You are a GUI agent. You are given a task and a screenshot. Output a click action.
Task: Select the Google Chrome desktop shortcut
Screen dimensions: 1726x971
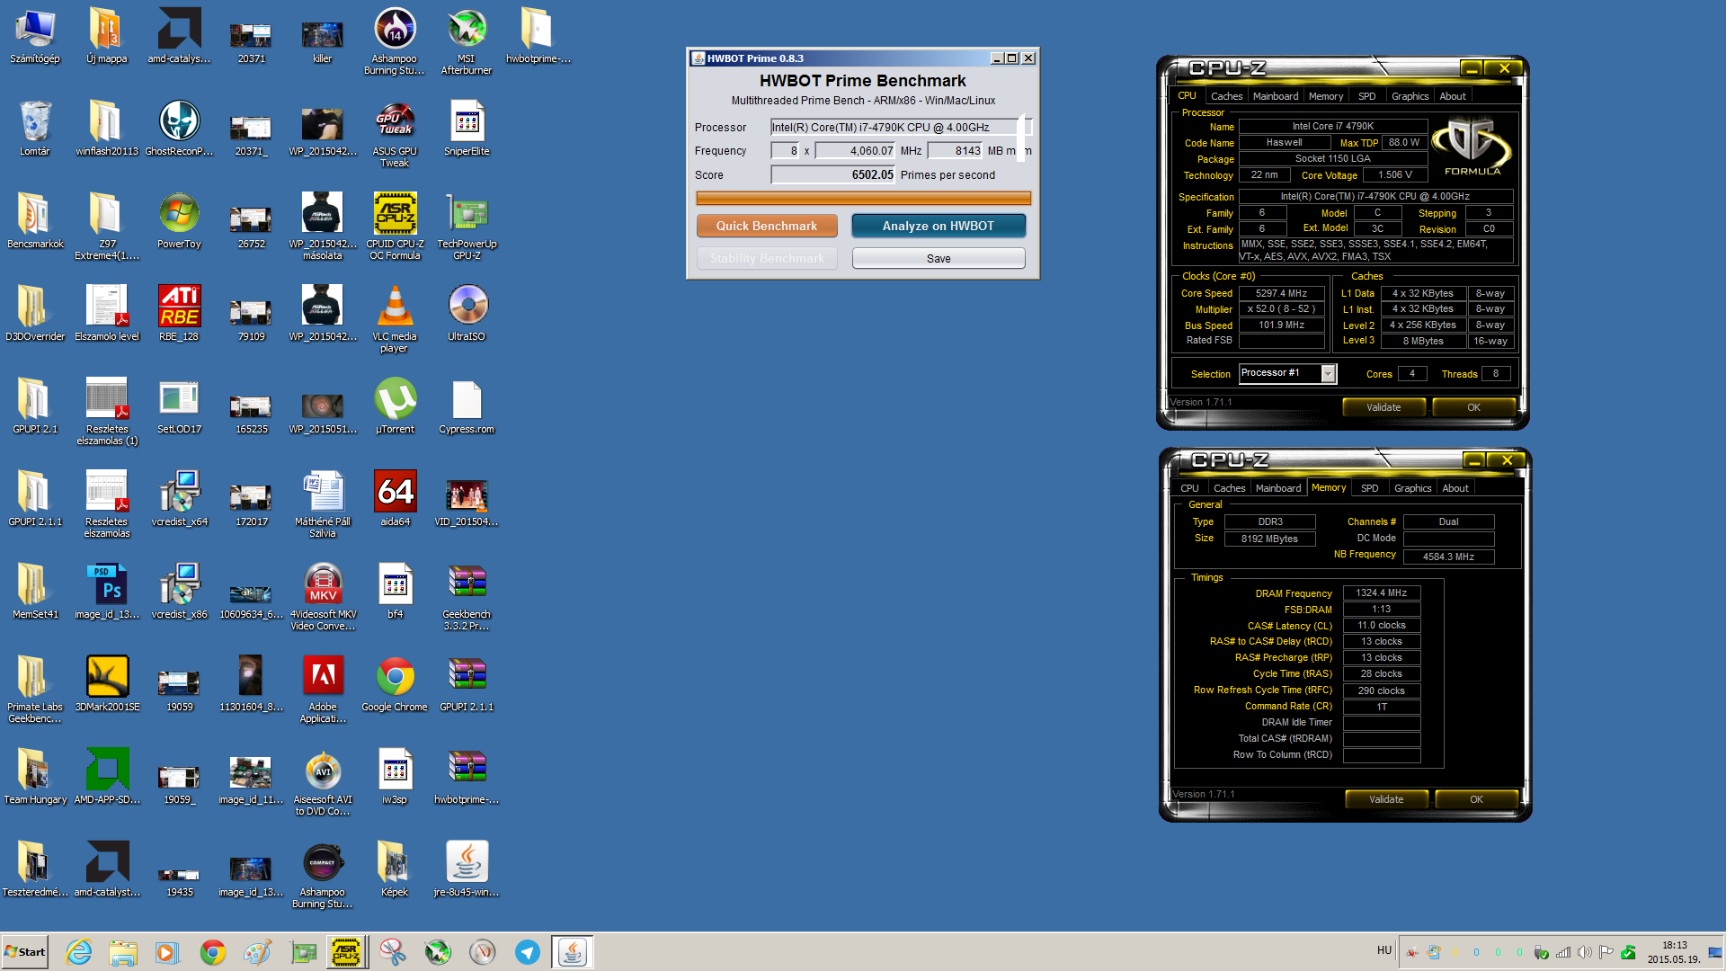pos(395,683)
